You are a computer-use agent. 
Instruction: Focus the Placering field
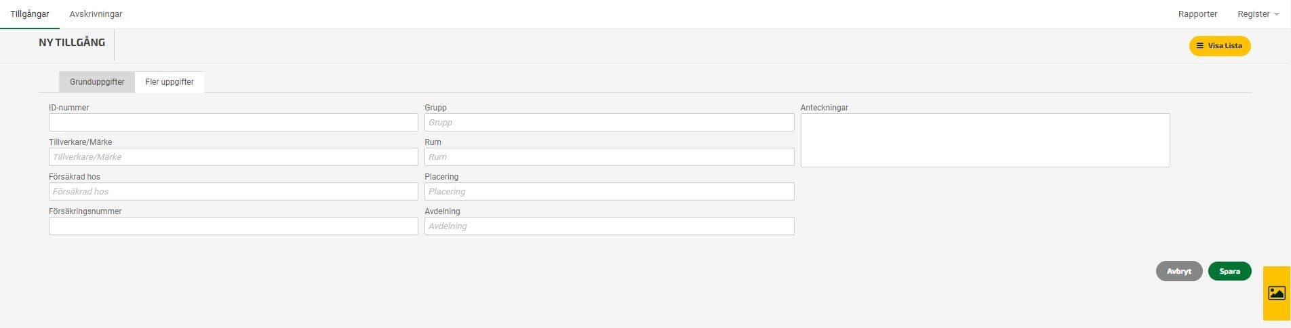(609, 192)
